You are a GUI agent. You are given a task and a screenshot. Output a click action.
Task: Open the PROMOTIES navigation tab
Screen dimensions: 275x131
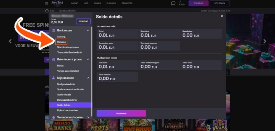click(x=127, y=3)
